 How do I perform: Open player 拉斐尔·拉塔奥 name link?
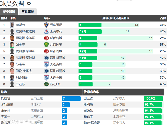click(25, 31)
